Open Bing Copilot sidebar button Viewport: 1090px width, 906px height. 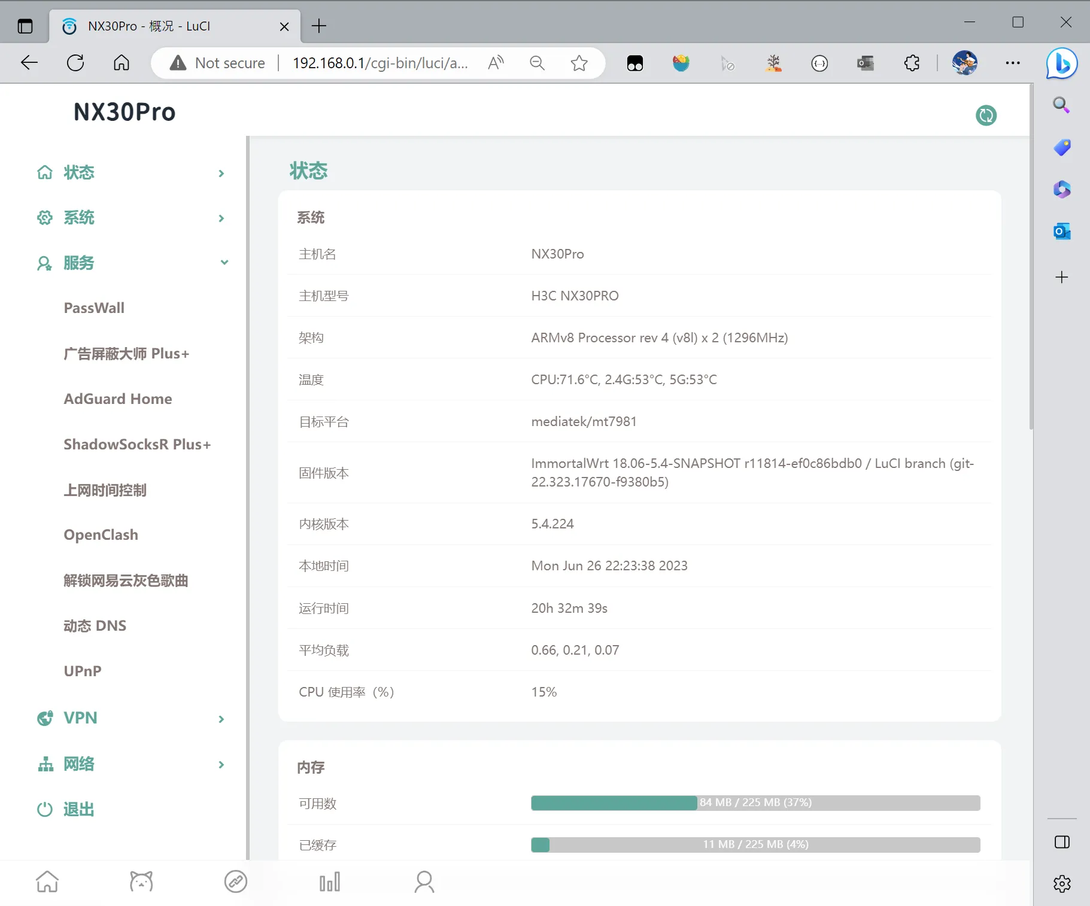1061,63
